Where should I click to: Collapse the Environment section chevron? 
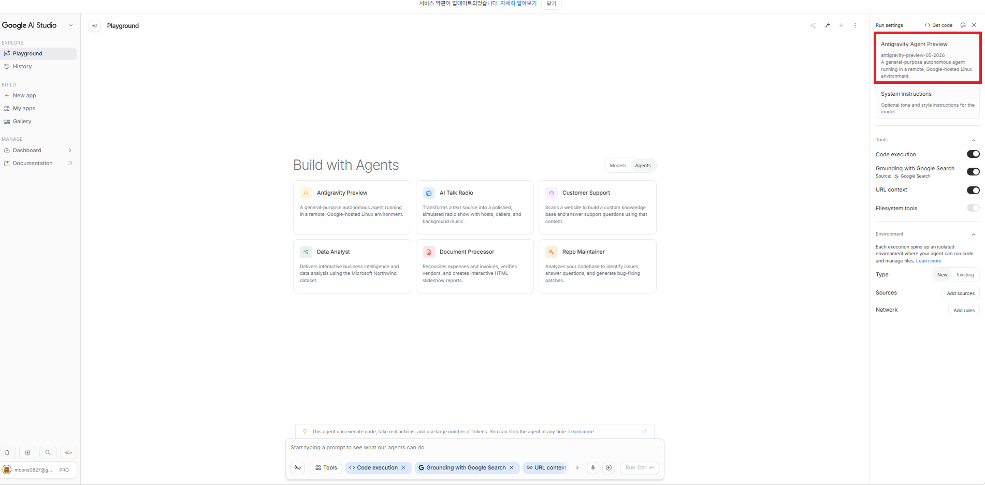click(x=974, y=234)
